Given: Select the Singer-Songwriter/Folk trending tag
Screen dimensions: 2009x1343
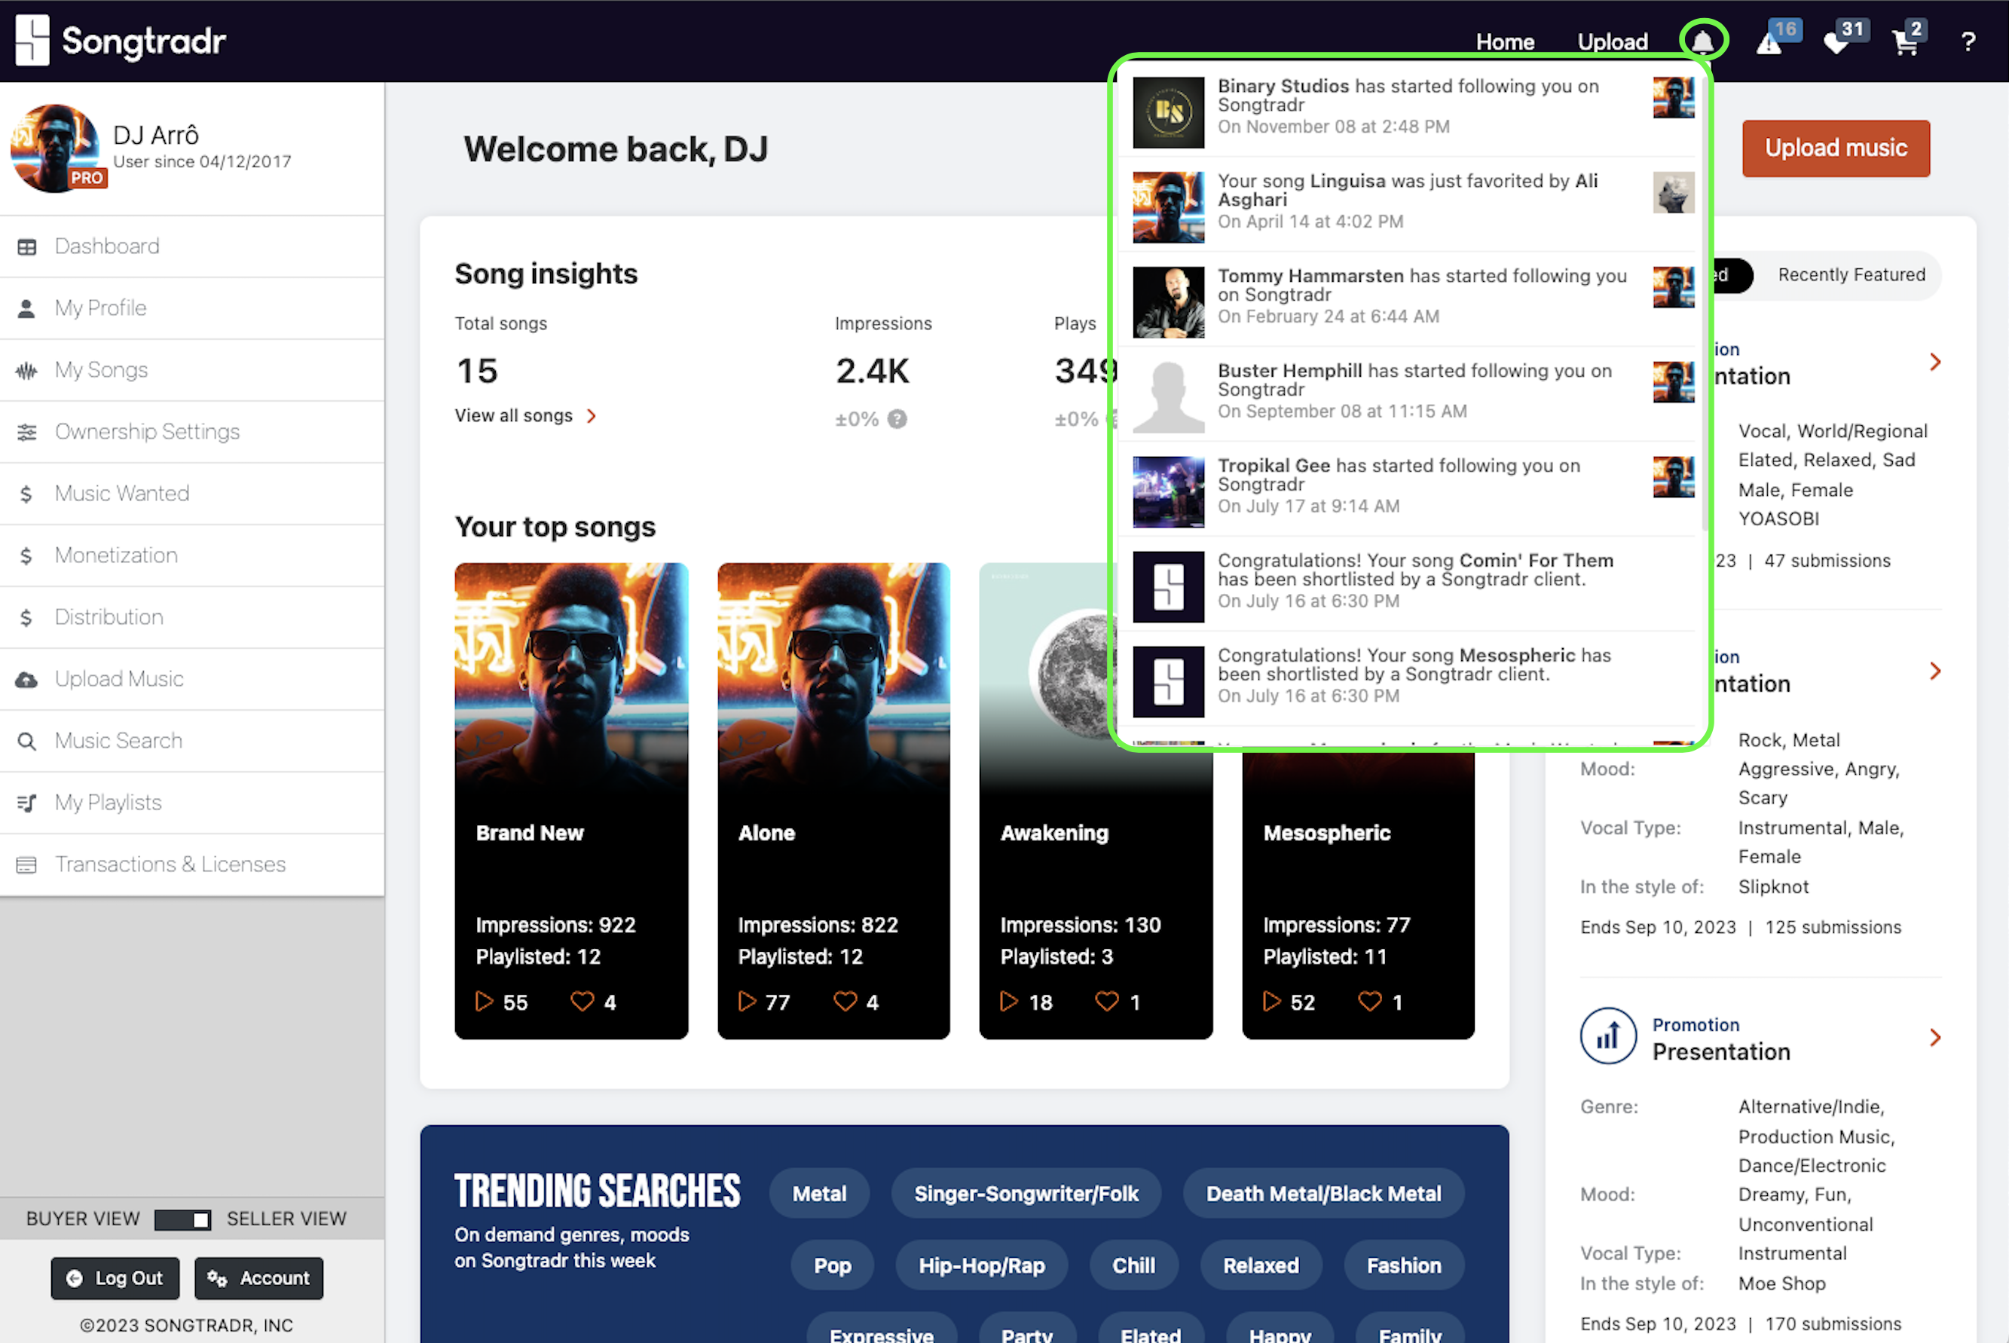Looking at the screenshot, I should (1026, 1193).
